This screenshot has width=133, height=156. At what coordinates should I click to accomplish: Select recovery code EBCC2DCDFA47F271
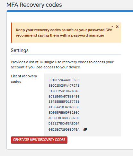64,86
